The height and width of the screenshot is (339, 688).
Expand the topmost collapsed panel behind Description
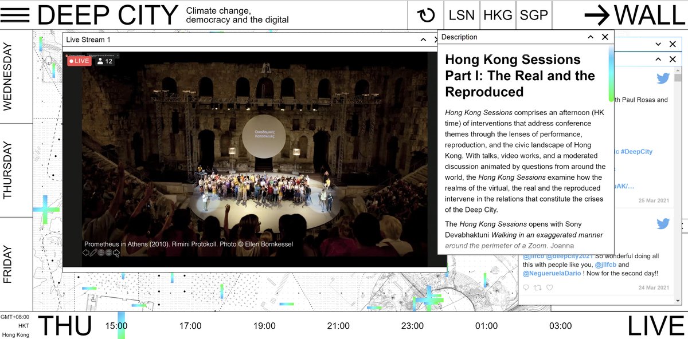[x=659, y=44]
